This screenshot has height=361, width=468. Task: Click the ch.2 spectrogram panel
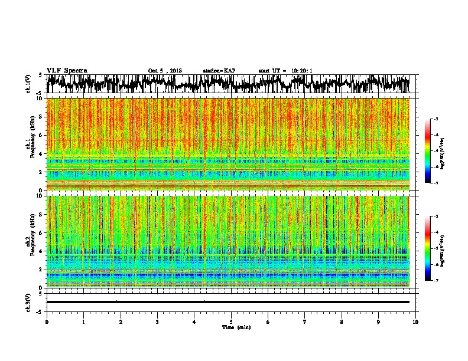[227, 242]
